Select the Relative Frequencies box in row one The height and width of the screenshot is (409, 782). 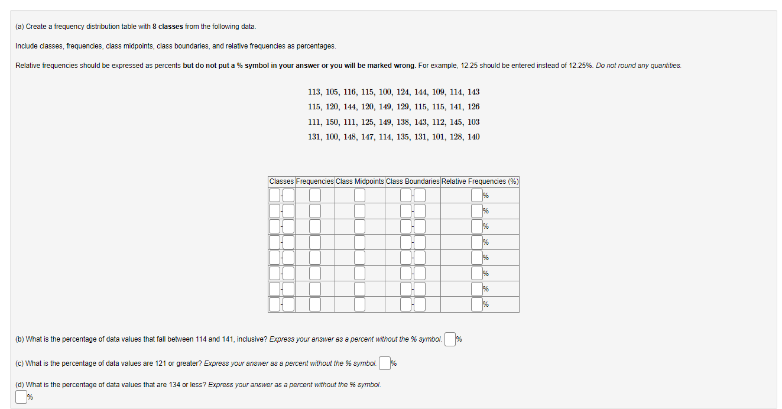pyautogui.click(x=476, y=194)
